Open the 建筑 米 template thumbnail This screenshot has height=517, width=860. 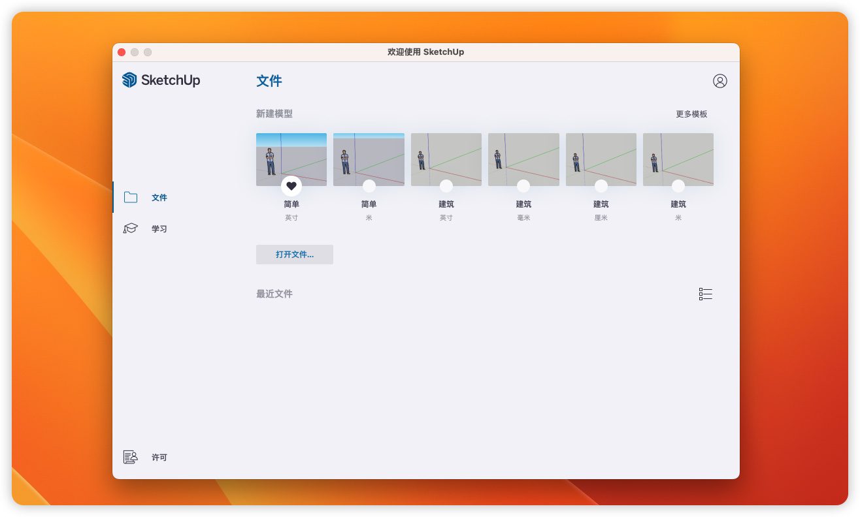click(x=678, y=159)
